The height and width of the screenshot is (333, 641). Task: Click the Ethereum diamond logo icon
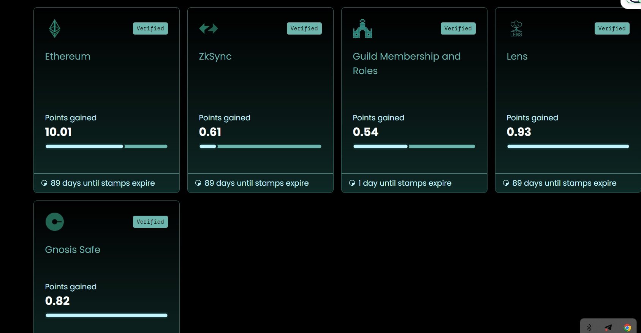[x=55, y=28]
